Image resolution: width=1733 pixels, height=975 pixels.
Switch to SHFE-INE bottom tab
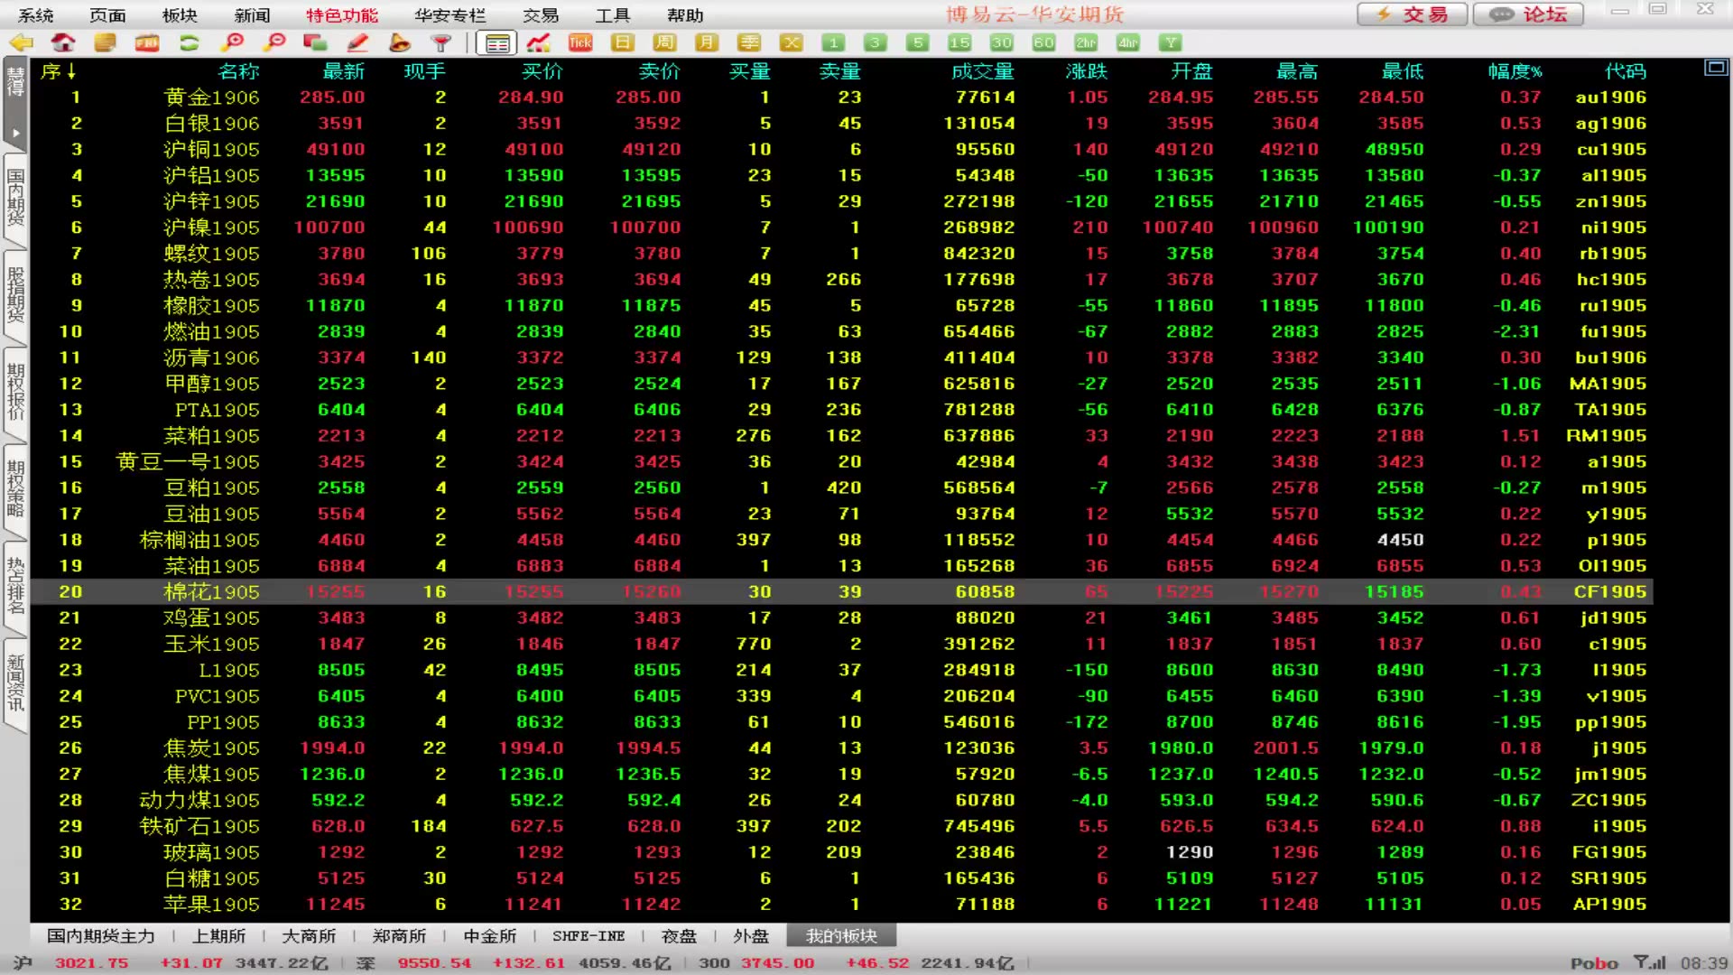coord(588,936)
